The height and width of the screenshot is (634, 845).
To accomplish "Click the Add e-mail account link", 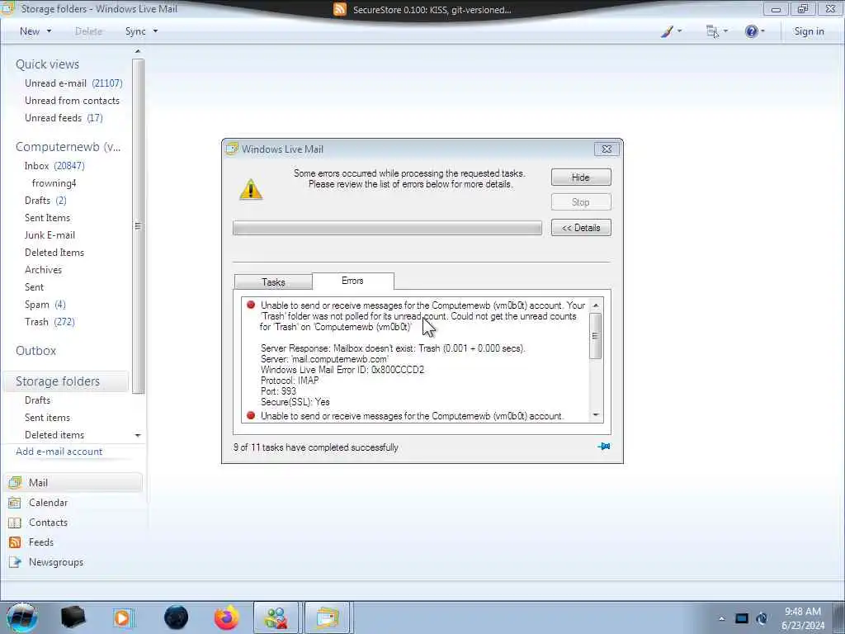I will coord(59,452).
